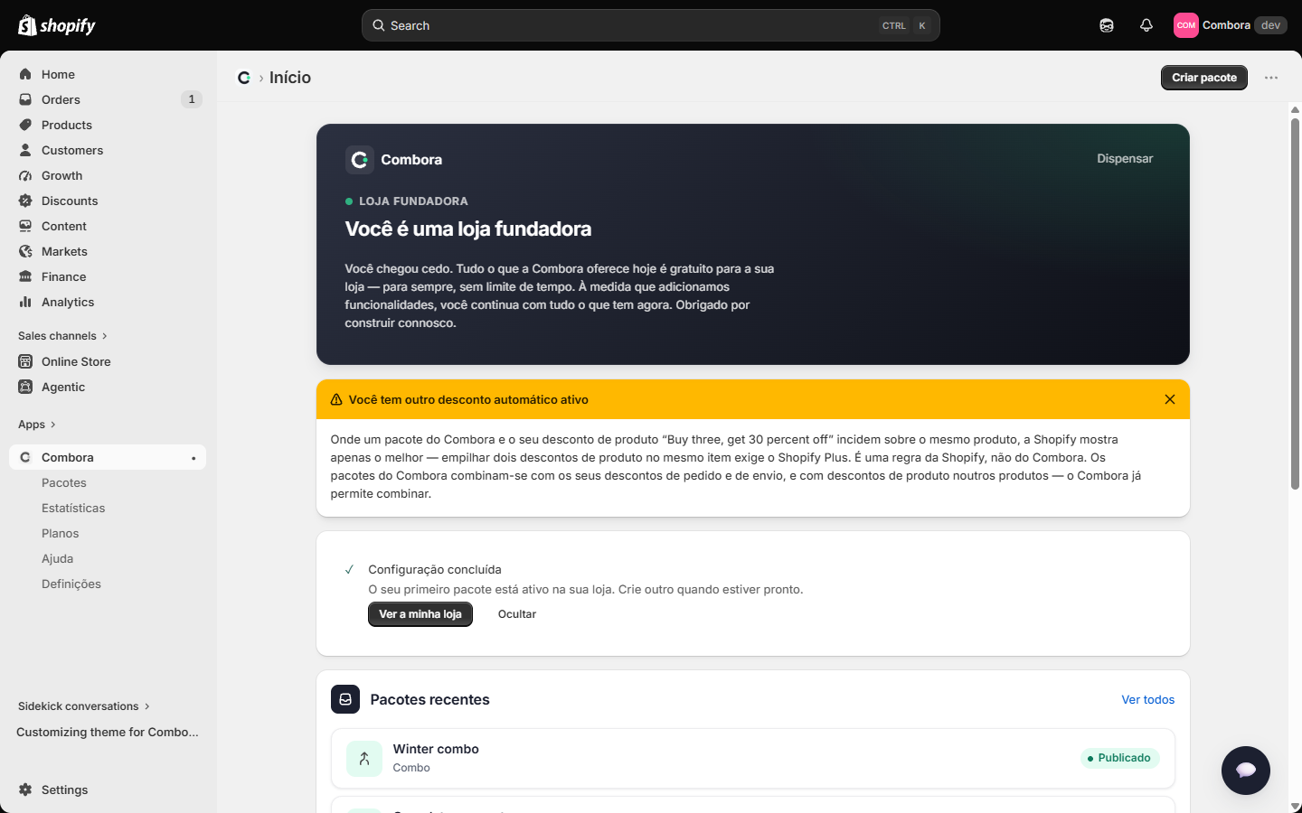
Task: Click the Agentic channel icon
Action: tap(25, 387)
